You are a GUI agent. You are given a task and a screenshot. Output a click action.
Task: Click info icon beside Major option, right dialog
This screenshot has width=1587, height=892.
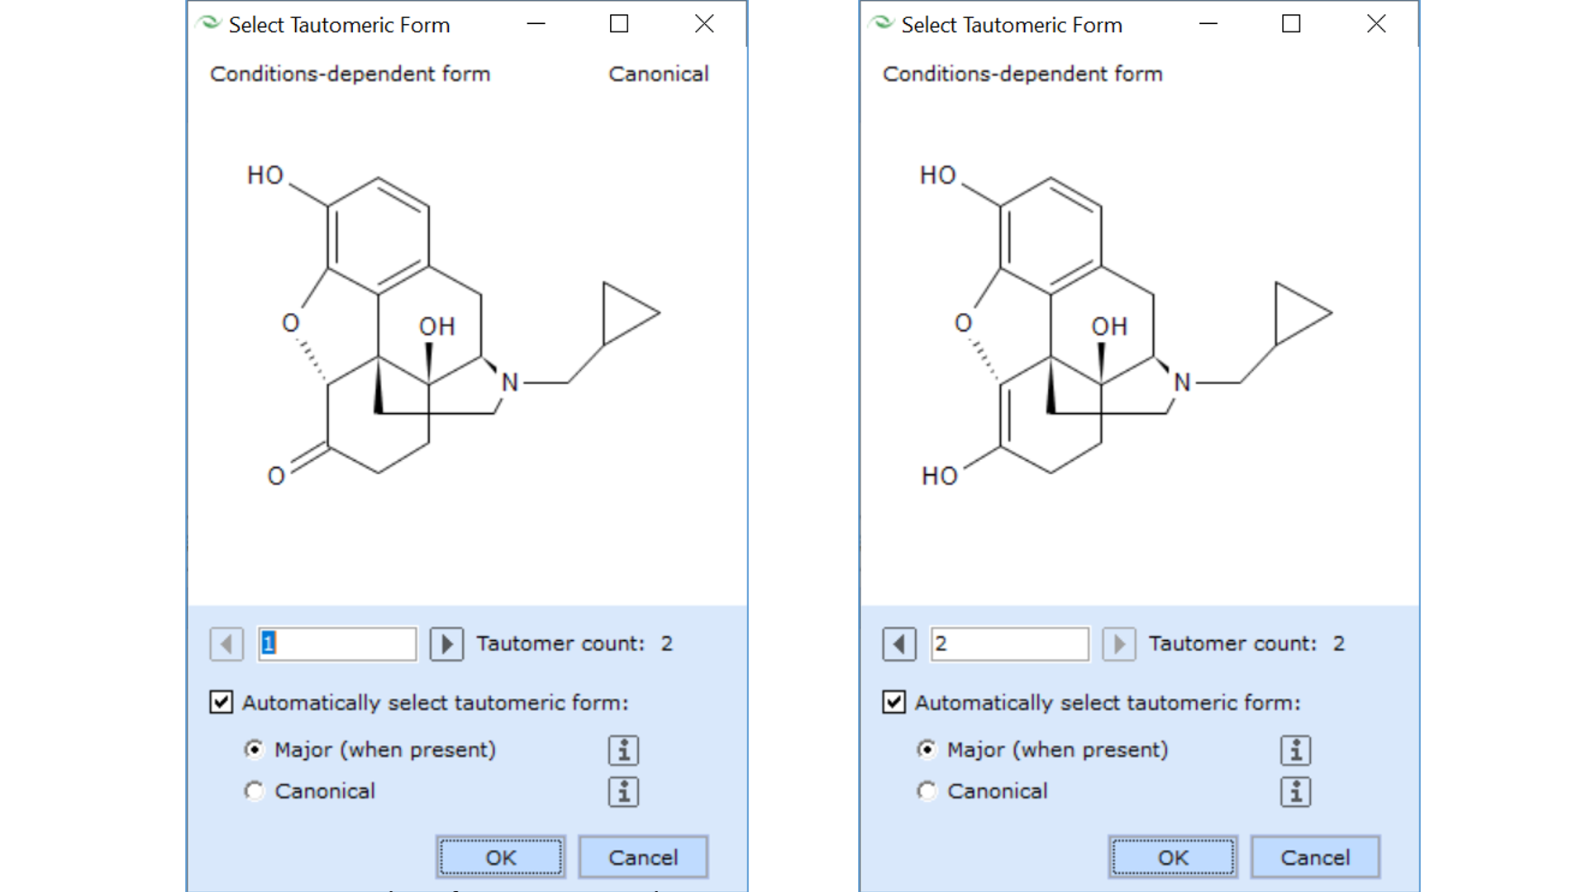pyautogui.click(x=1295, y=750)
